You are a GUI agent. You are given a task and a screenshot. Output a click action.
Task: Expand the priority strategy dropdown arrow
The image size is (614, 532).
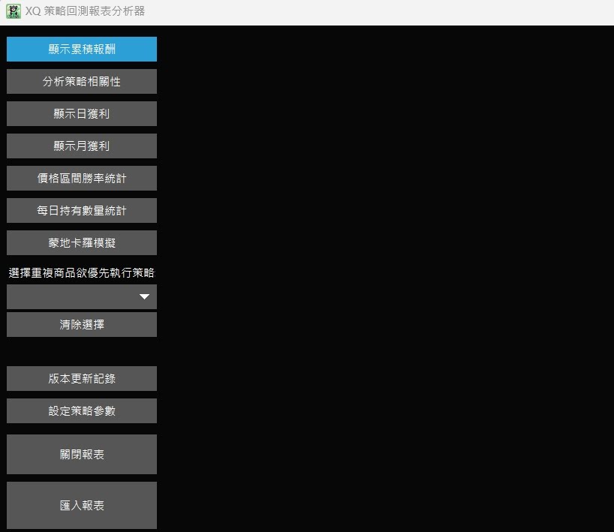(x=144, y=297)
